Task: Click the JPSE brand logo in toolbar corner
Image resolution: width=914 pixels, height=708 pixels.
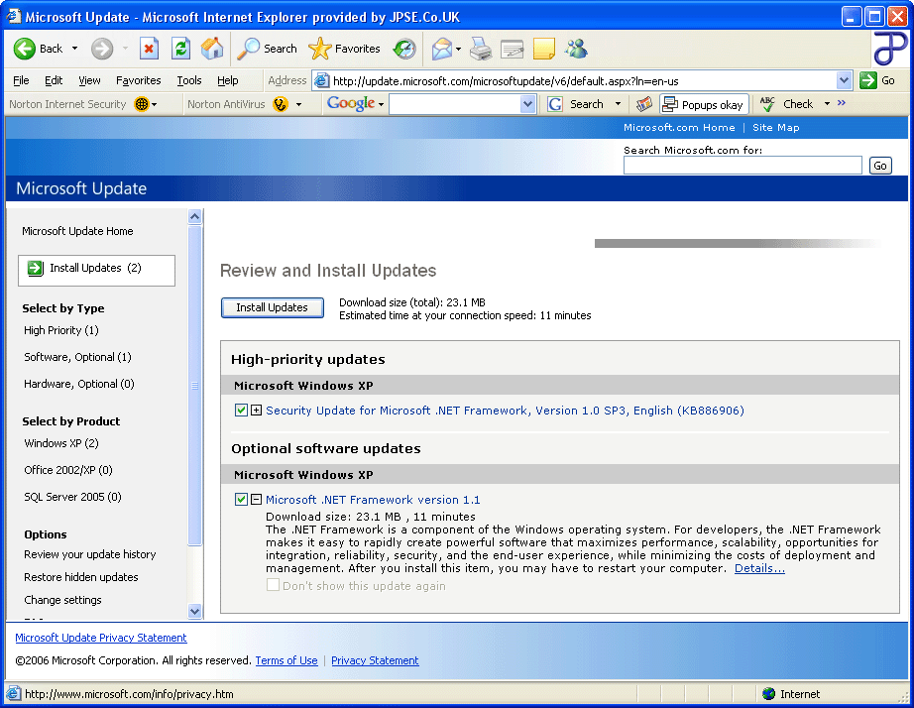Action: click(890, 49)
